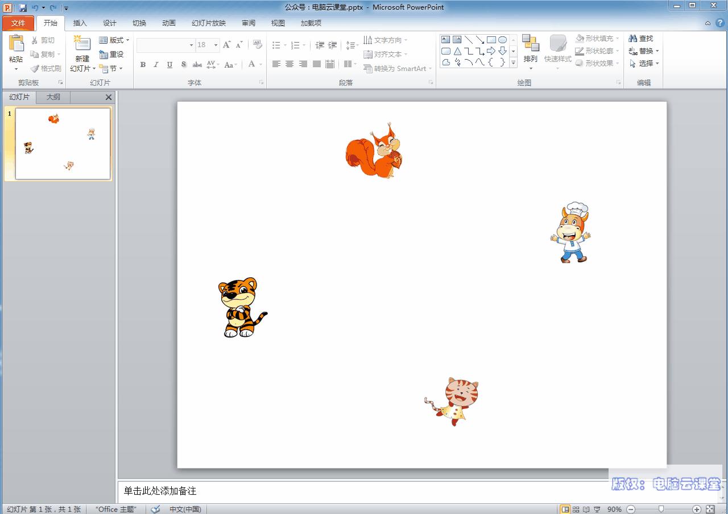
Task: Click fit slide to window icon
Action: click(x=710, y=509)
